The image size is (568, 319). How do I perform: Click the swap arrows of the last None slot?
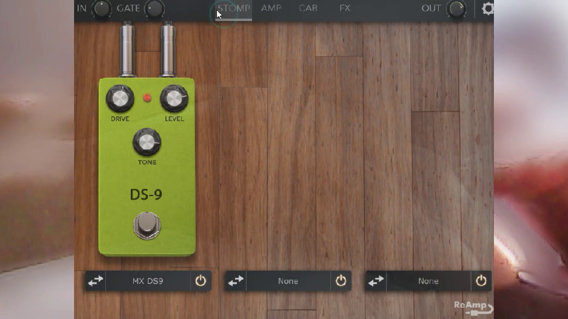(376, 281)
